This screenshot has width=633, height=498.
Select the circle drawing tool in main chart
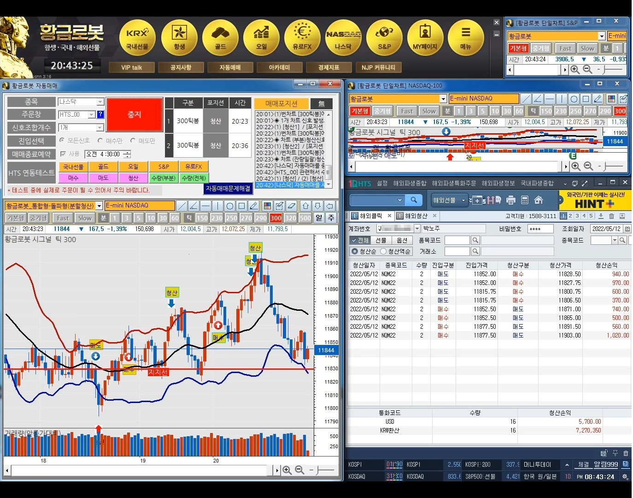(x=230, y=206)
